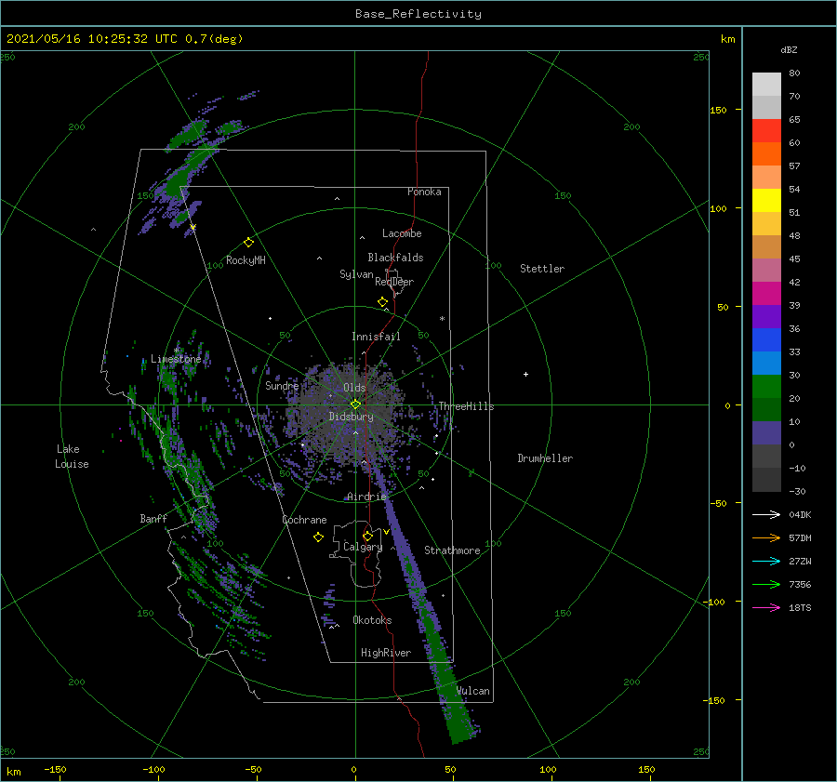Click the green 20 dBZ color swatch

(766, 386)
